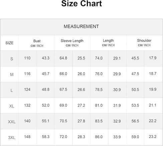
Task: Click the SIZE column header
Action: (9, 43)
